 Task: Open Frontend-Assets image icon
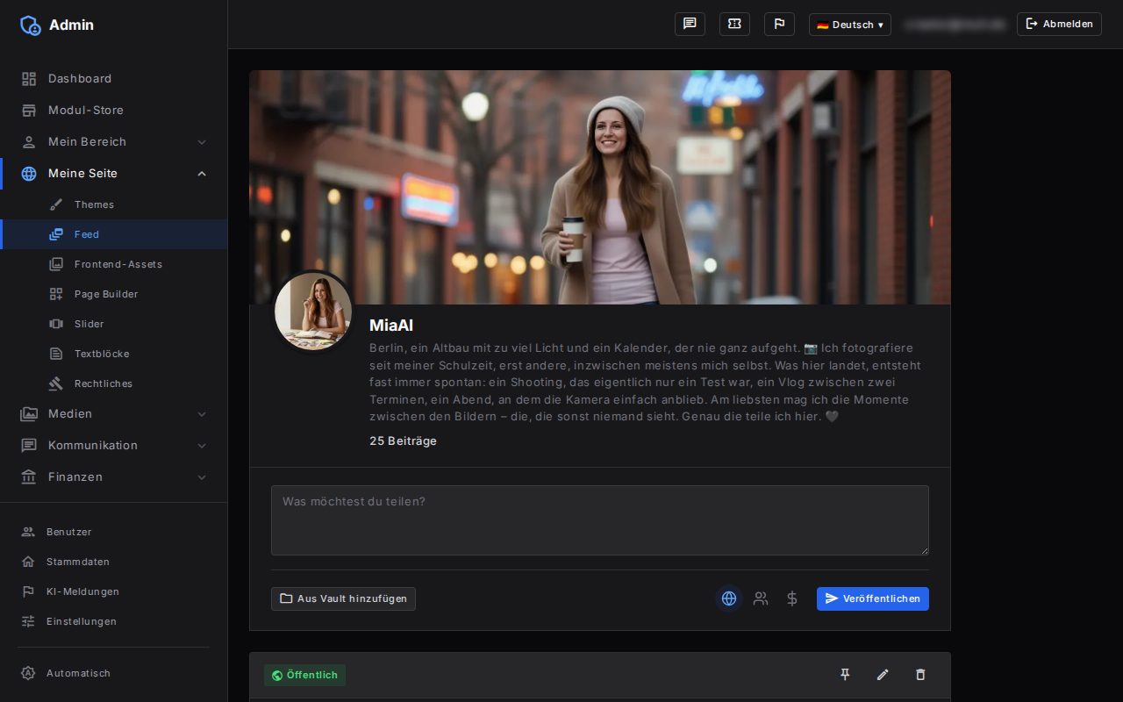(x=56, y=264)
